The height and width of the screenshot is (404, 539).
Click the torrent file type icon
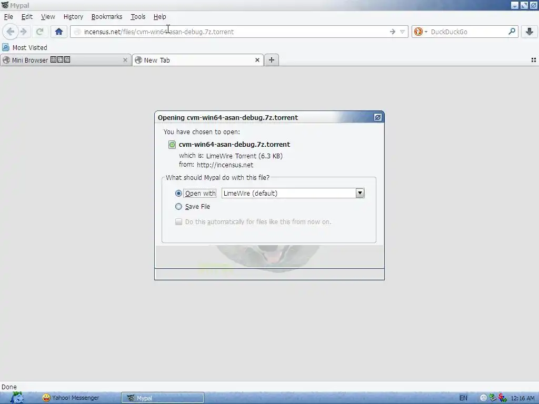(x=172, y=145)
